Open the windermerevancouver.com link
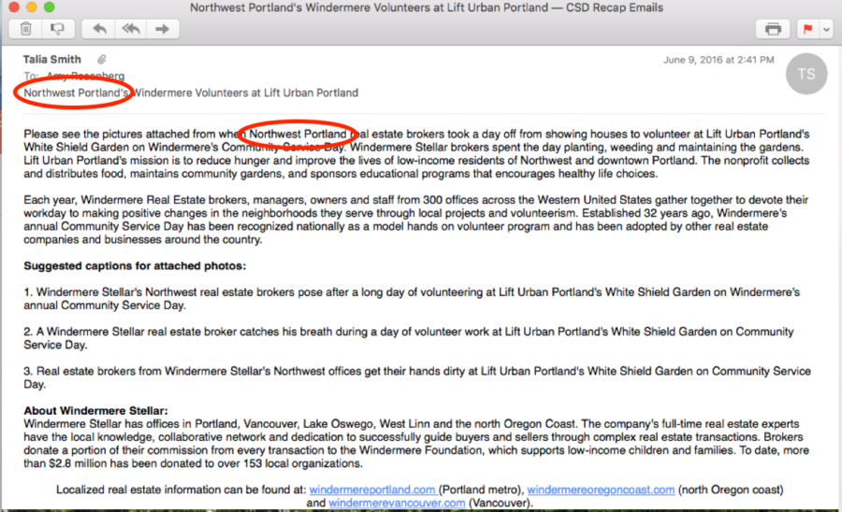Image resolution: width=842 pixels, height=512 pixels. click(397, 503)
